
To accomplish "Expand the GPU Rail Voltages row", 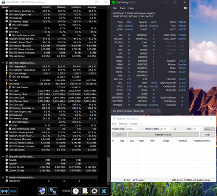I will pyautogui.click(x=7, y=77).
